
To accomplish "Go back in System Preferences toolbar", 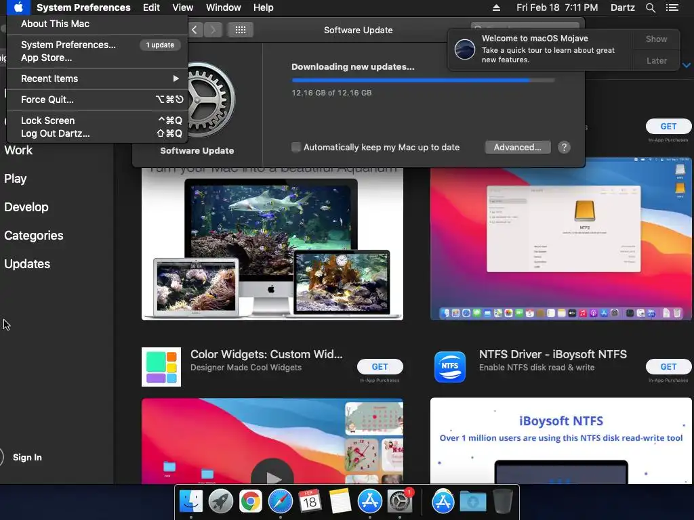I will [x=195, y=30].
